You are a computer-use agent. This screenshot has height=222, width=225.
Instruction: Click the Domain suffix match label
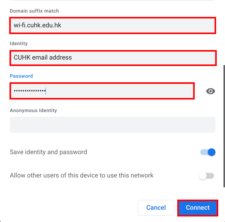point(34,11)
